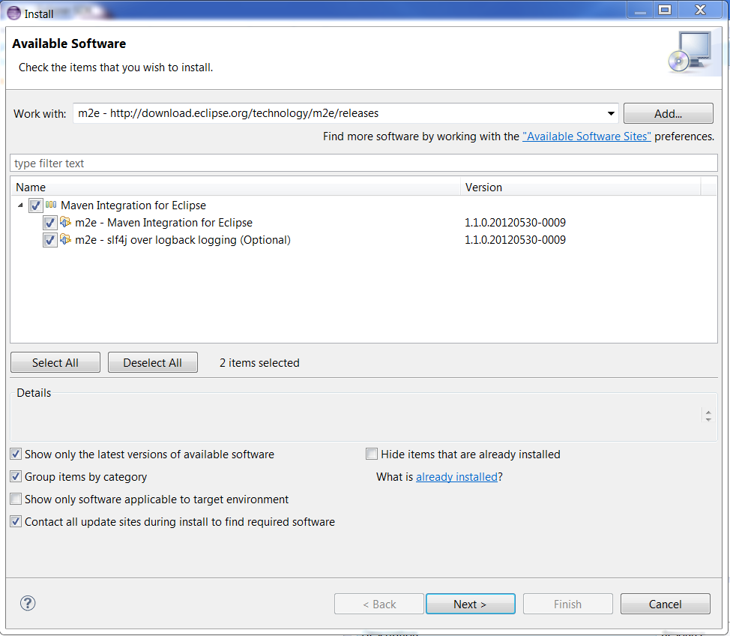Click the Name column header
This screenshot has height=636, width=730.
(235, 187)
